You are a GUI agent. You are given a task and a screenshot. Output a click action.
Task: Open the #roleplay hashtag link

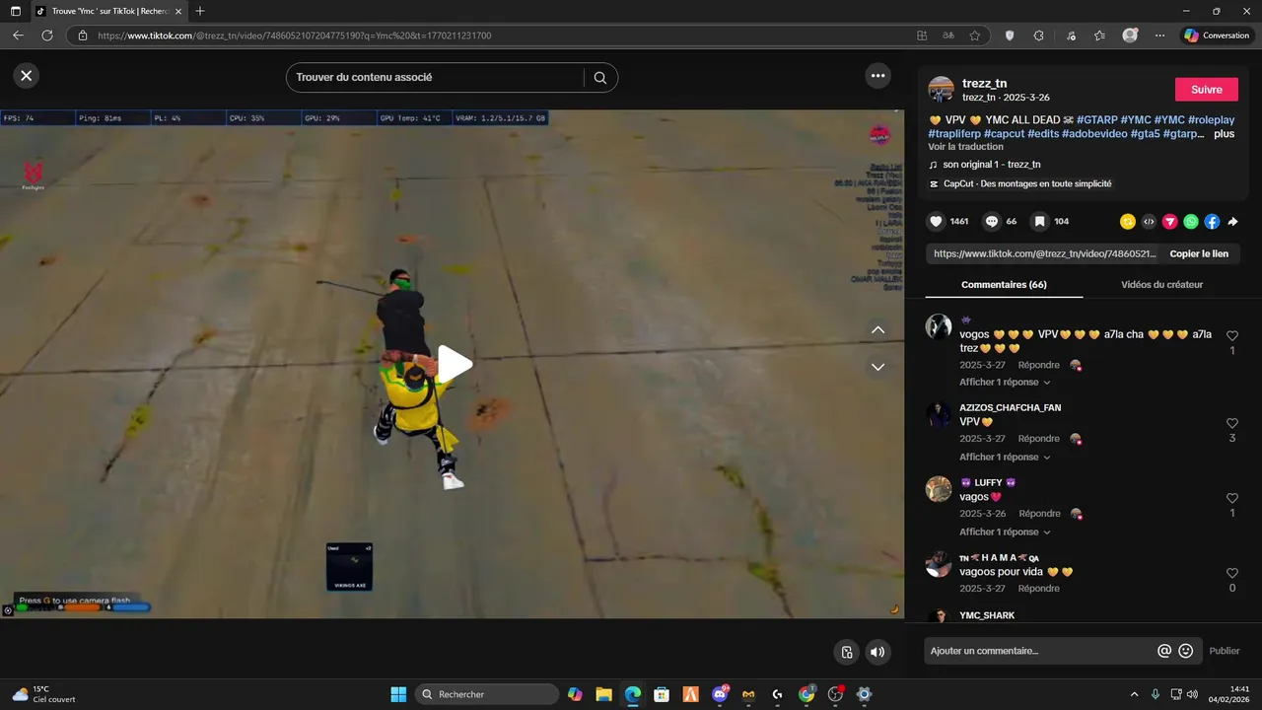(1211, 120)
